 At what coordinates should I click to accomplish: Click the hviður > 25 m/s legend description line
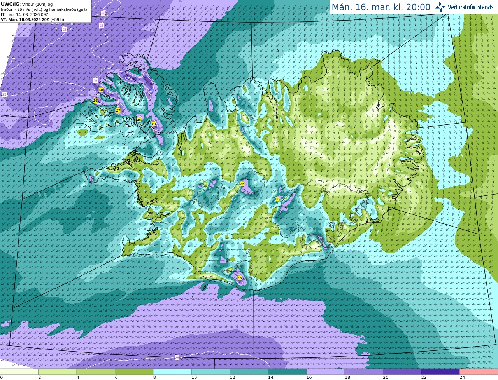[44, 9]
